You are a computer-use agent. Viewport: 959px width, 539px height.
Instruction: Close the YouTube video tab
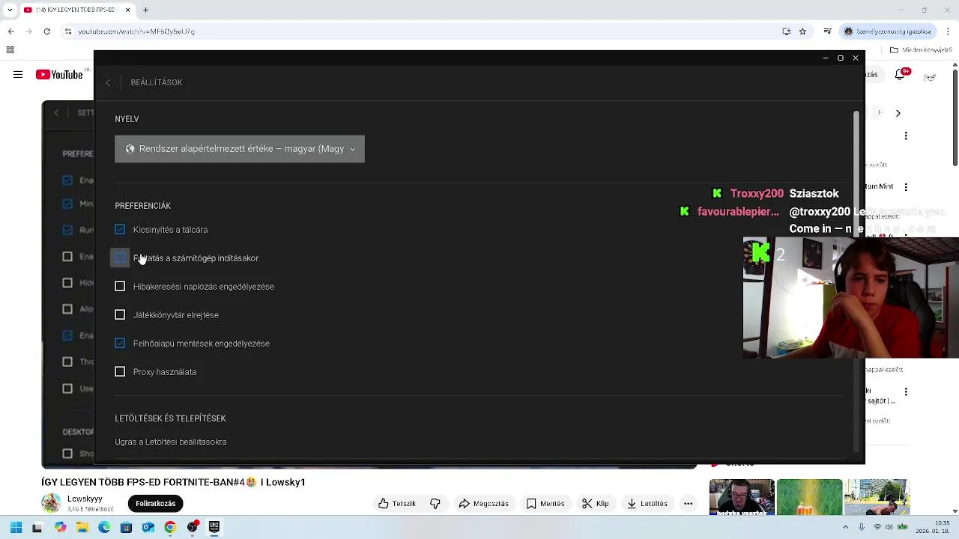[127, 10]
